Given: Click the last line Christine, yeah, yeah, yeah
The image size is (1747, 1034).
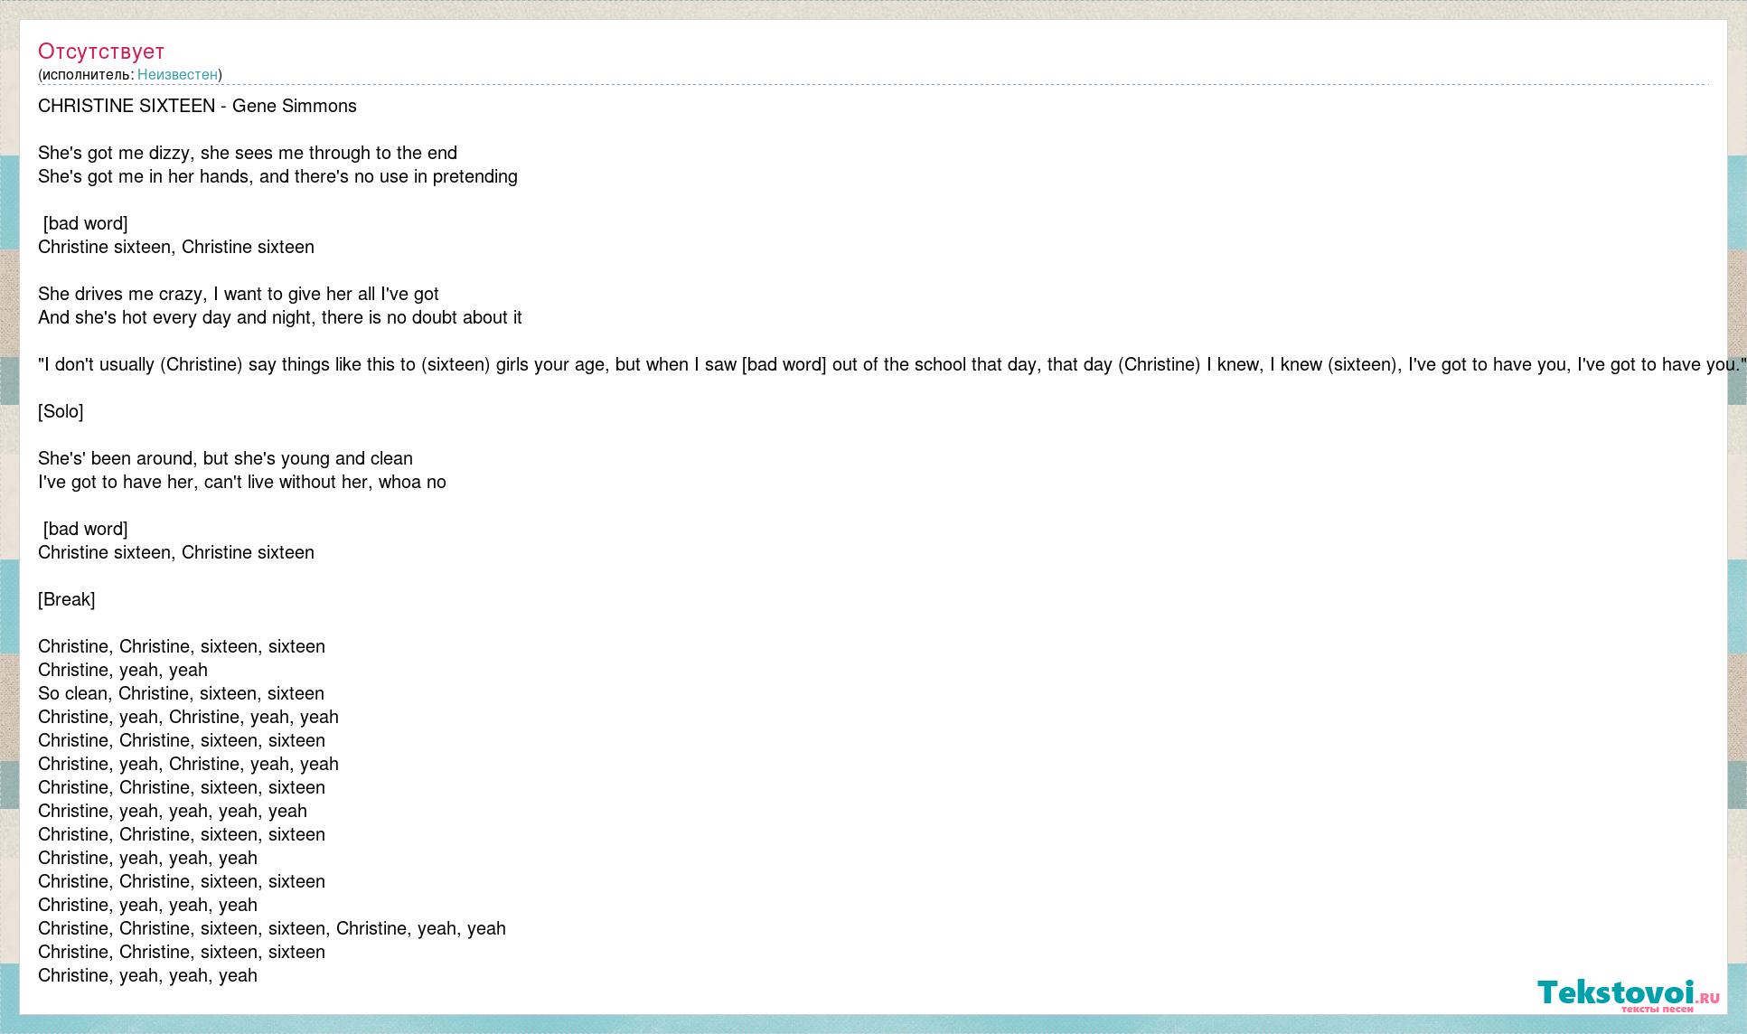Looking at the screenshot, I should point(147,975).
